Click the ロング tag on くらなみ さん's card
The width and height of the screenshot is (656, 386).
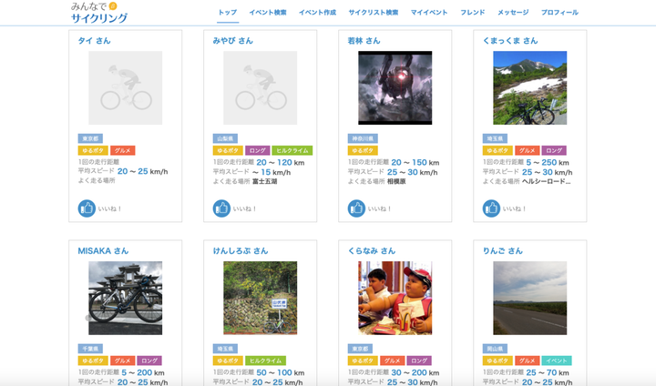click(x=419, y=361)
